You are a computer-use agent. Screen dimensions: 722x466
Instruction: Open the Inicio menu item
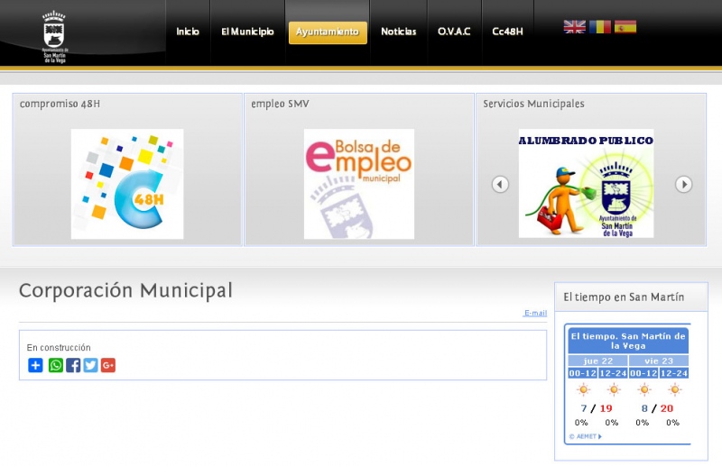(x=188, y=32)
